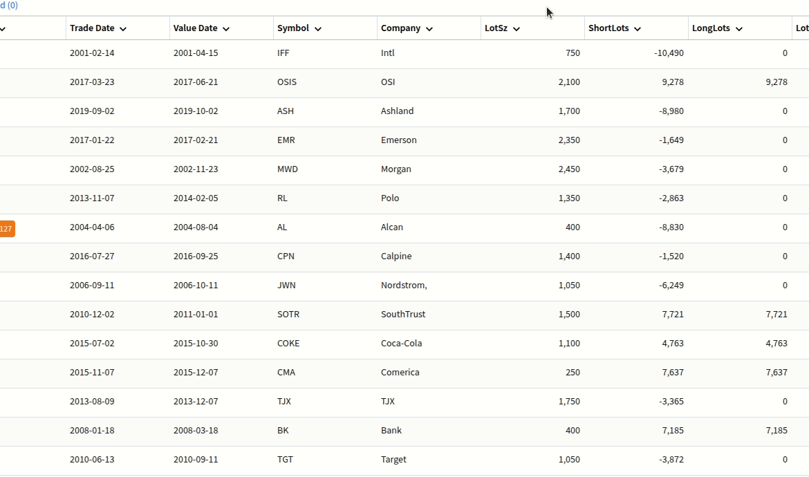Select the ASH symbol cell
The height and width of the screenshot is (477, 809).
(286, 111)
